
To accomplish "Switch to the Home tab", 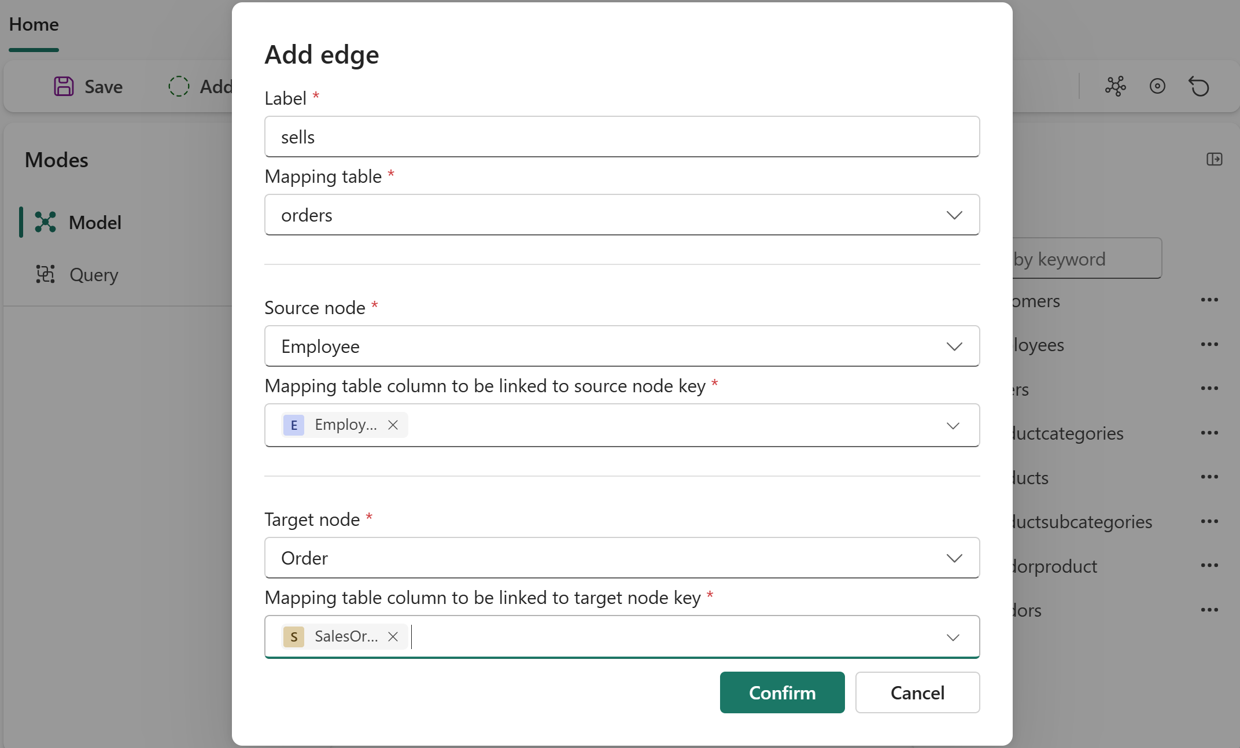I will (x=34, y=25).
